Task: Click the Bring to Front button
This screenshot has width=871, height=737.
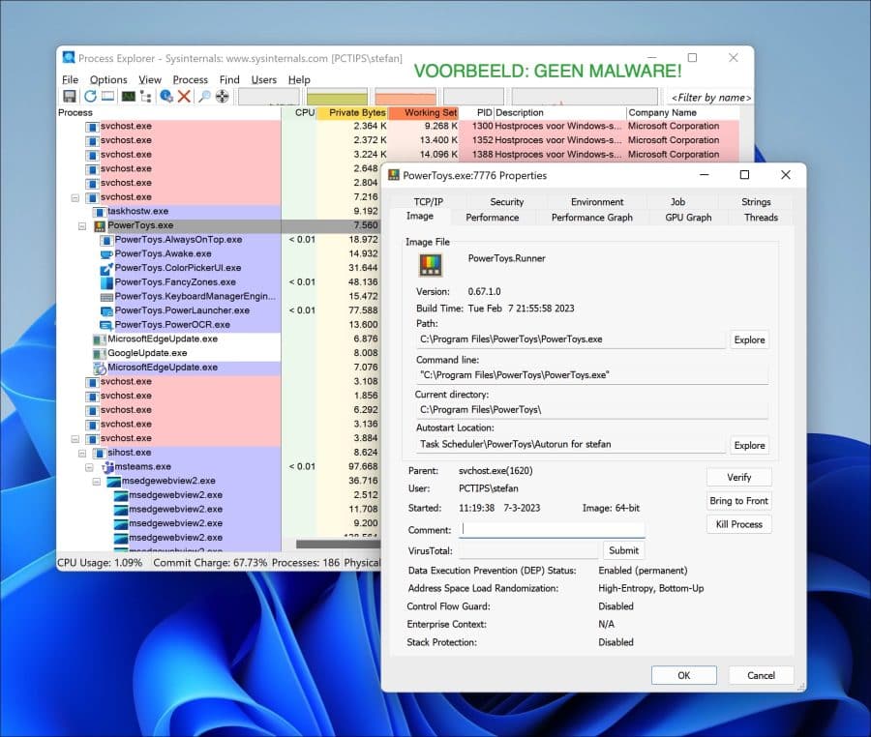Action: (738, 501)
